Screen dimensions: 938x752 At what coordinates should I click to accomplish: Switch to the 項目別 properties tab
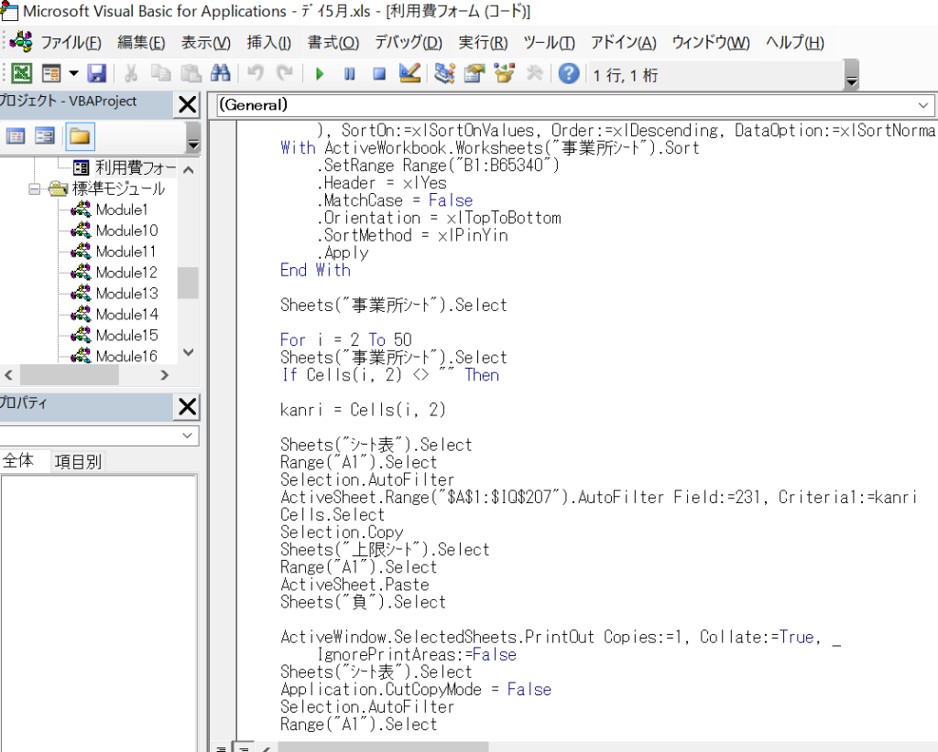(x=77, y=462)
